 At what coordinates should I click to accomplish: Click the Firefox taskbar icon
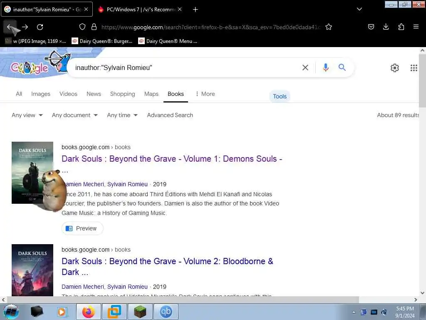[x=89, y=312]
